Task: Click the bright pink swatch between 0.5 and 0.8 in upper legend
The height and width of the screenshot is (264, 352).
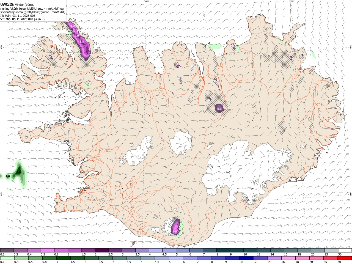Action: [47, 250]
